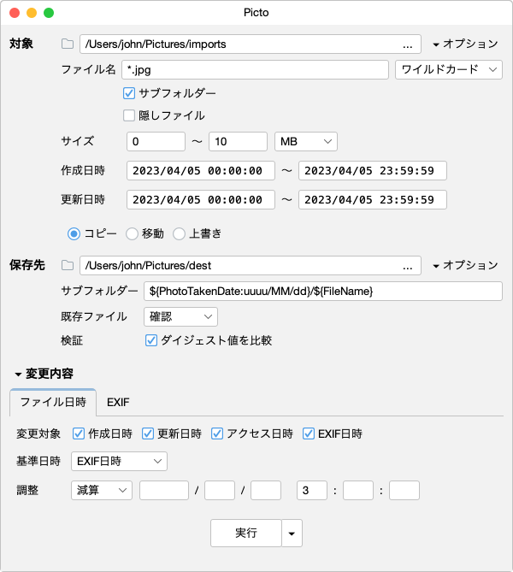The height and width of the screenshot is (572, 513).
Task: Select the 上書き radio button
Action: [x=179, y=233]
